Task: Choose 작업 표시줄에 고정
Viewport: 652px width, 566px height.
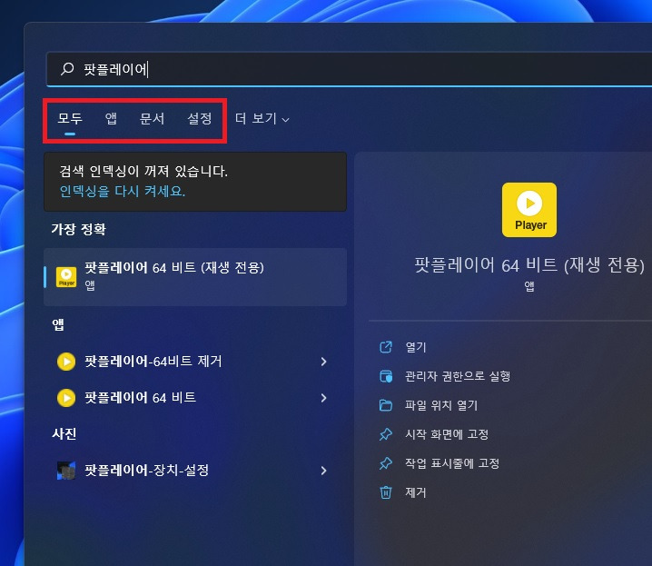Action: (452, 463)
